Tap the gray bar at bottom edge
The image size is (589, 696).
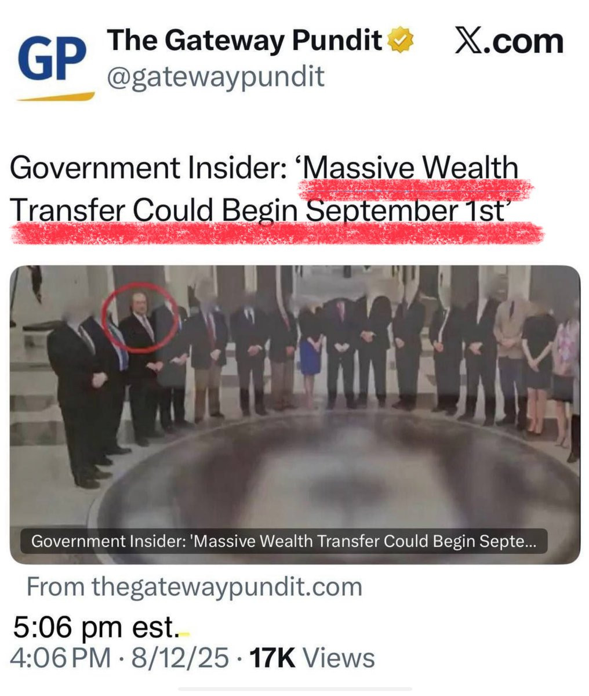click(294, 689)
